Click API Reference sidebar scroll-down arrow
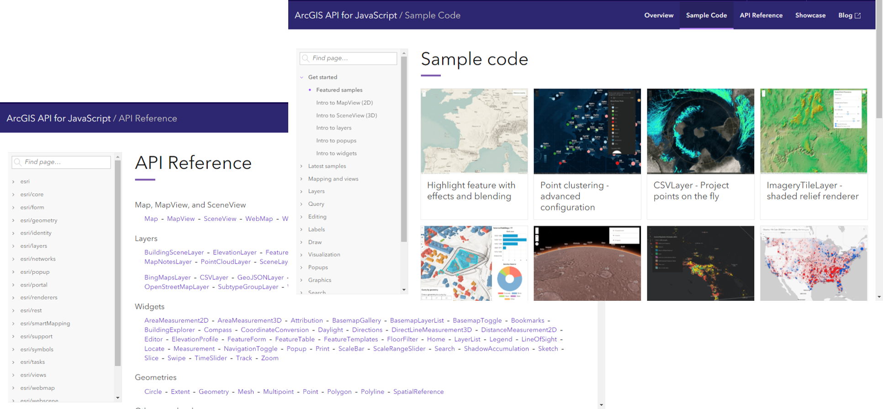 point(118,398)
